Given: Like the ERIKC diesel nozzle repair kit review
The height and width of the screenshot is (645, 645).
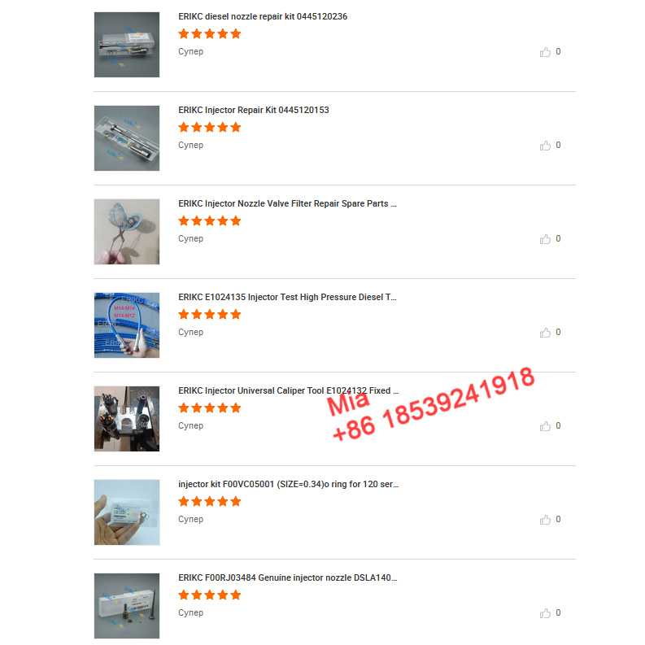Looking at the screenshot, I should click(x=545, y=52).
